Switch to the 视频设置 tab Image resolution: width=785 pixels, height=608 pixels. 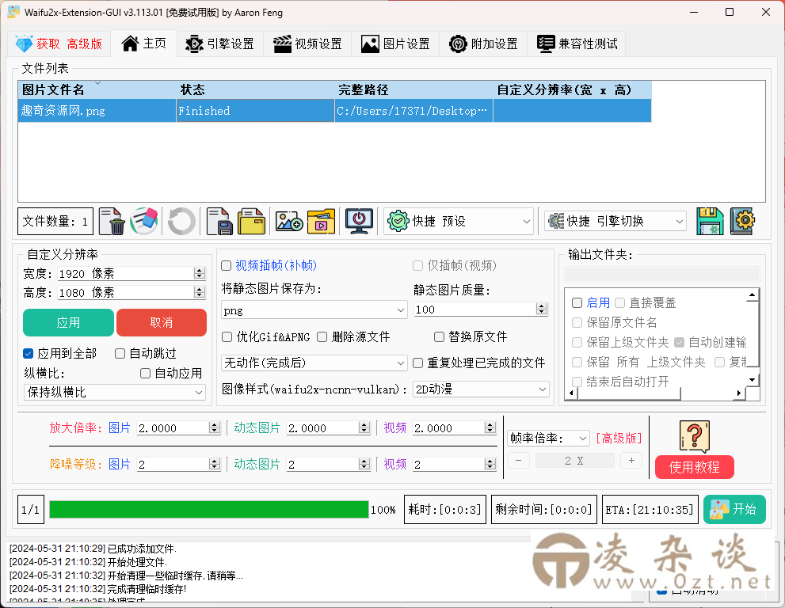[307, 44]
